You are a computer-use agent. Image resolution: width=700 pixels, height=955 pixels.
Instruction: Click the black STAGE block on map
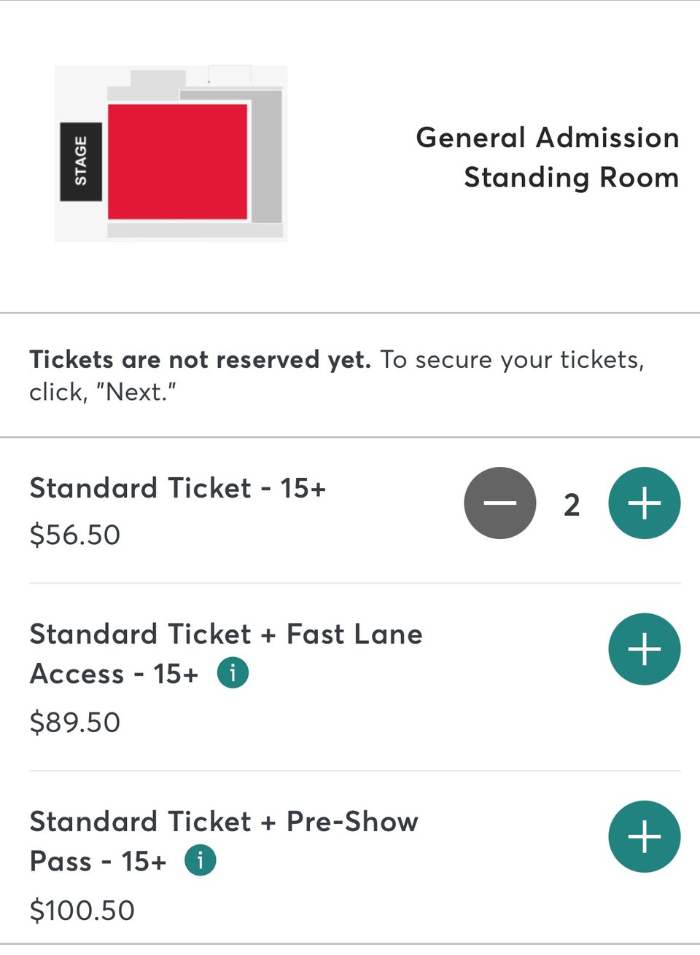point(80,162)
